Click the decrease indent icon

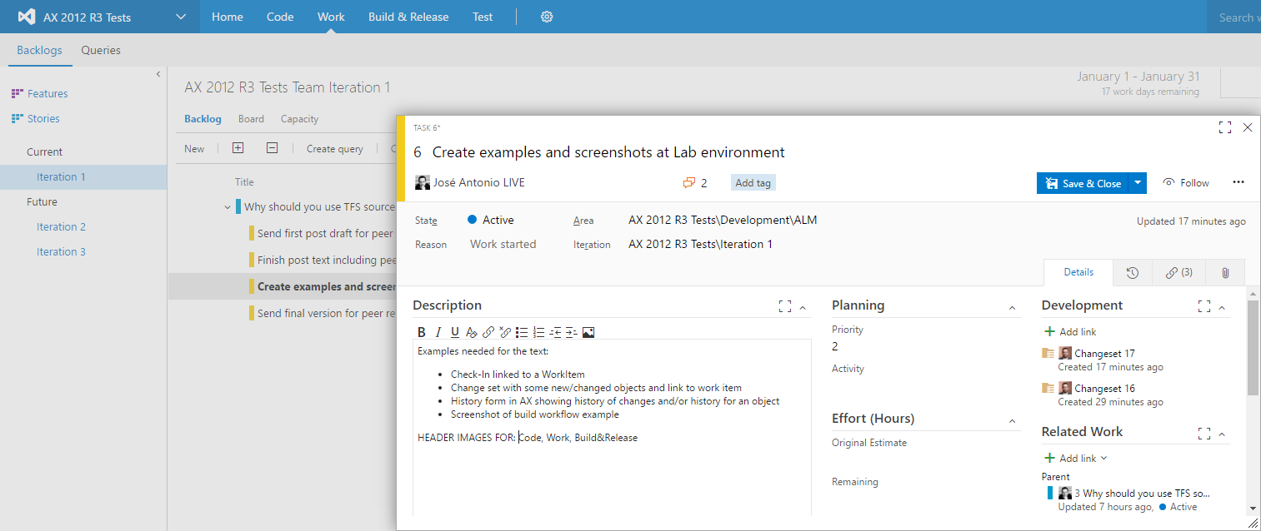555,332
